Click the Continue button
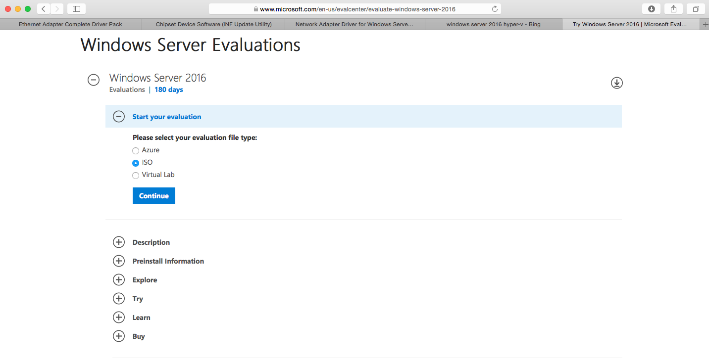Viewport: 709px width, 363px height. 154,196
